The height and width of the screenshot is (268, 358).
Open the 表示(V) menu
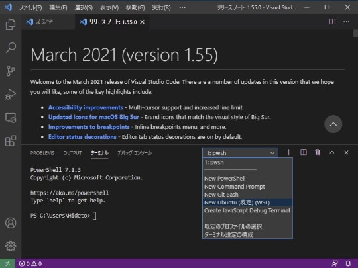pyautogui.click(x=109, y=7)
